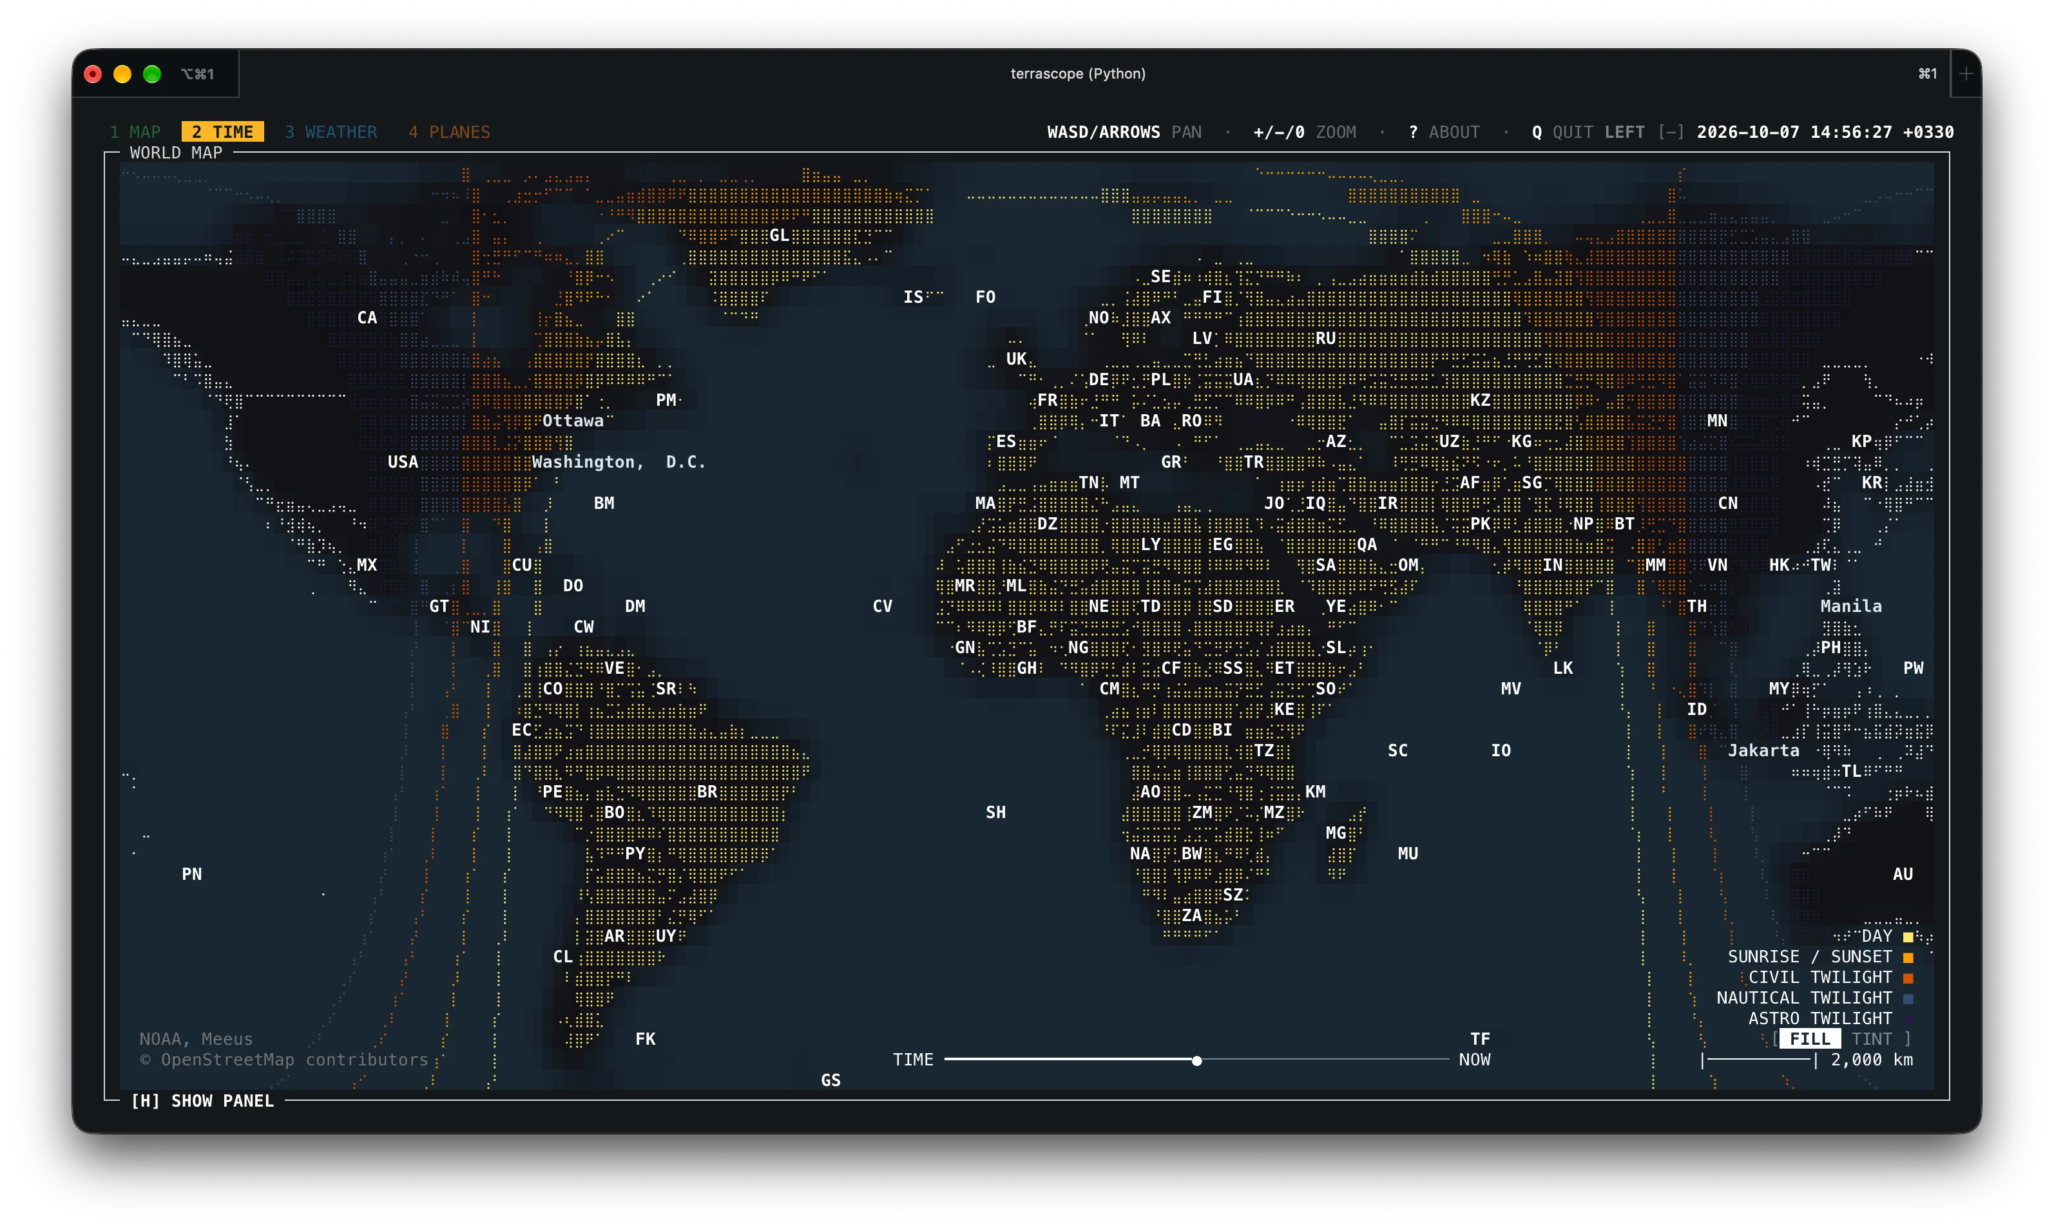Click the NOW label by time slider
This screenshot has width=2054, height=1229.
[1474, 1059]
